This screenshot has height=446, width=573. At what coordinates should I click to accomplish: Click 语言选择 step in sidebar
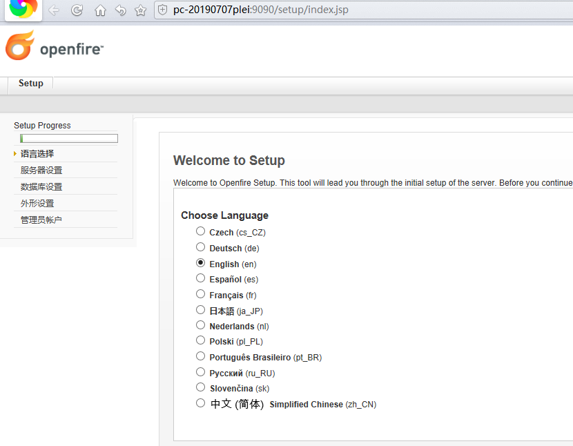tap(37, 153)
